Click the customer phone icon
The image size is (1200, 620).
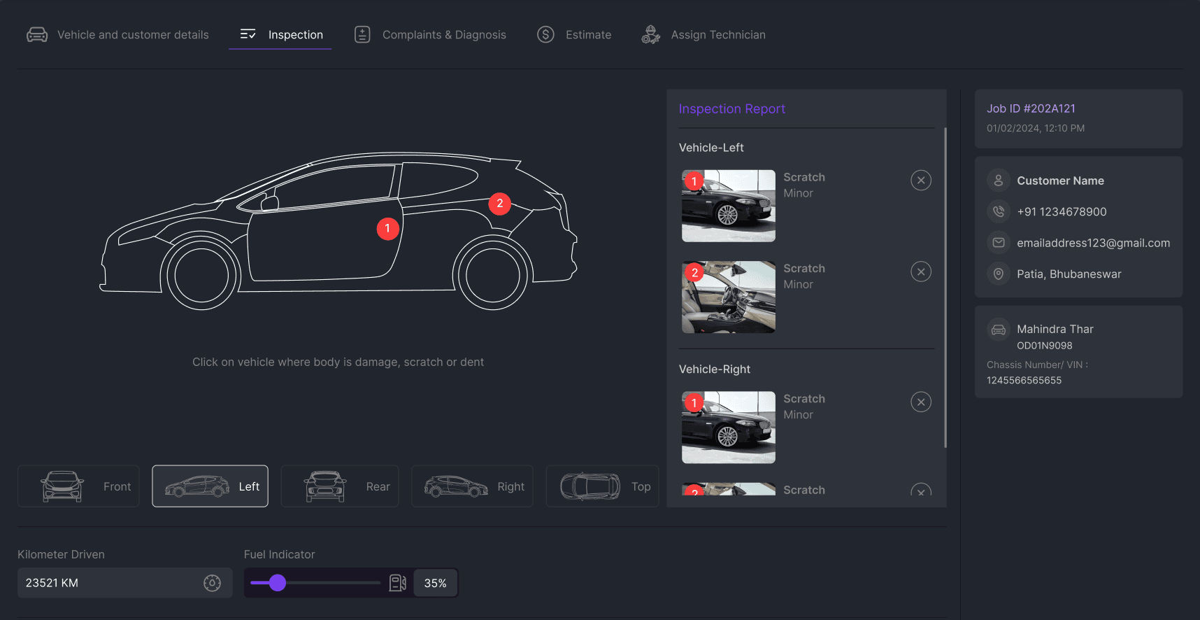click(x=999, y=211)
